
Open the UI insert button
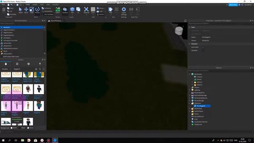tap(78, 10)
